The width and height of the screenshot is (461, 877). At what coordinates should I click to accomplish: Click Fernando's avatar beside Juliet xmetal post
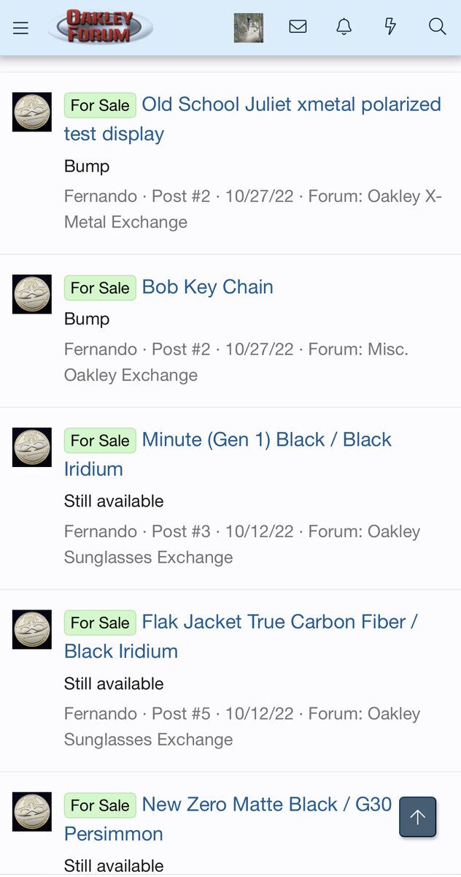(32, 112)
